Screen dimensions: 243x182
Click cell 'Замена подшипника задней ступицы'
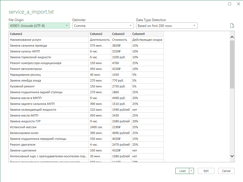click(x=49, y=92)
